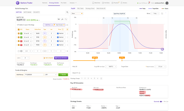This screenshot has width=184, height=111.
Task: Click the Add Money amount field
Action: point(34,75)
